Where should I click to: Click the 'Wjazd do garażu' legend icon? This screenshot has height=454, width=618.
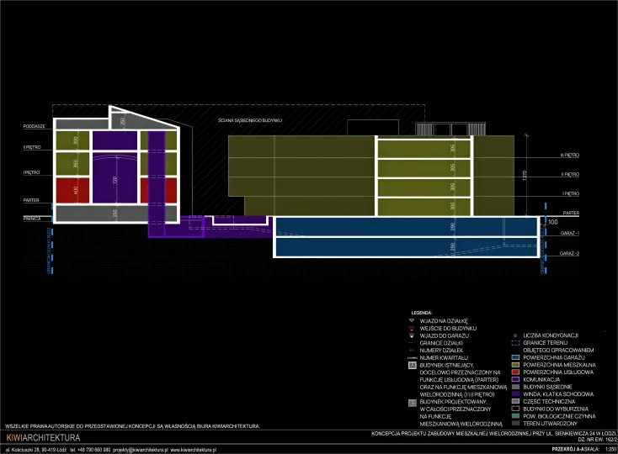[410, 335]
